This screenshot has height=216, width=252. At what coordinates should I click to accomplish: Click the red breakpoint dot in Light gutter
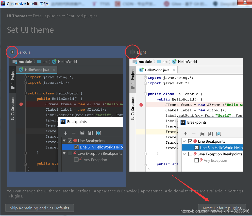coord(141,105)
